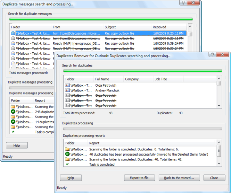Click small green checkmark beside 'Task is completed' in front window

[x=67, y=164]
